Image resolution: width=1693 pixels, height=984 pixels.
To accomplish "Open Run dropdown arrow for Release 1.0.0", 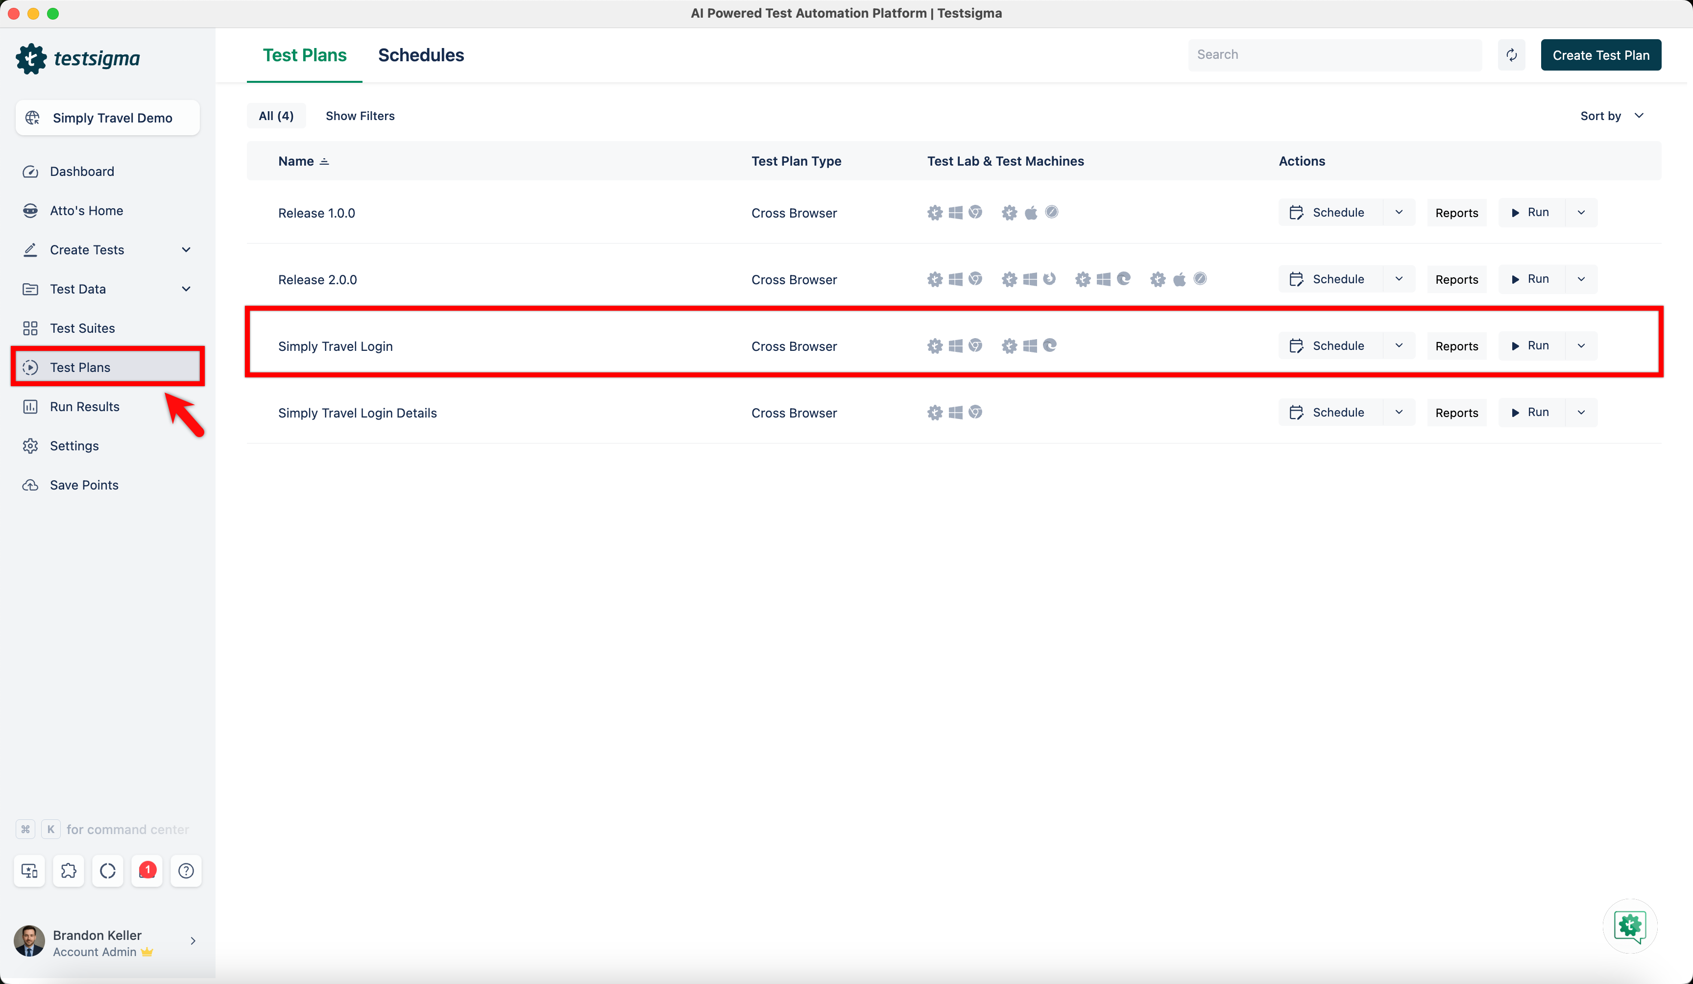I will (1581, 212).
